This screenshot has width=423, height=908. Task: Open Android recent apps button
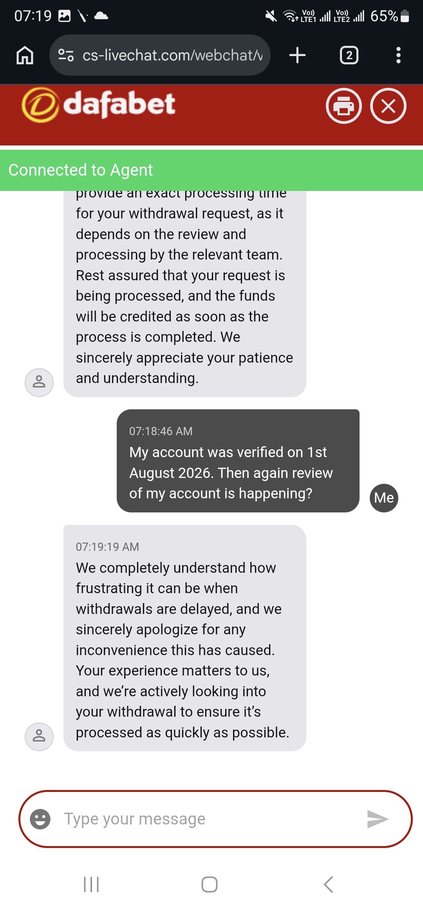tap(91, 884)
